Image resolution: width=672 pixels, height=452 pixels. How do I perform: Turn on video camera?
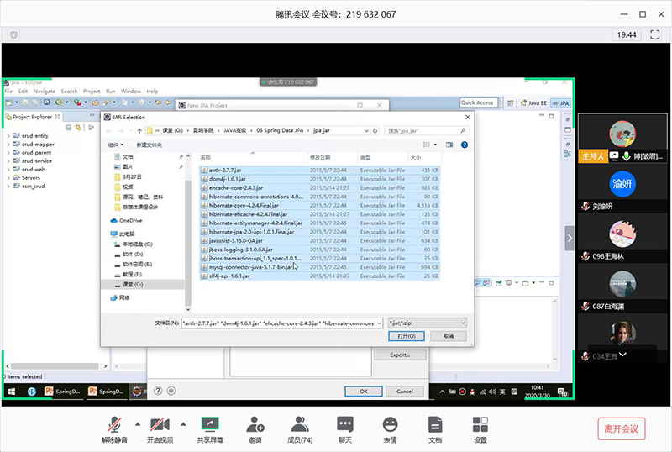(160, 428)
